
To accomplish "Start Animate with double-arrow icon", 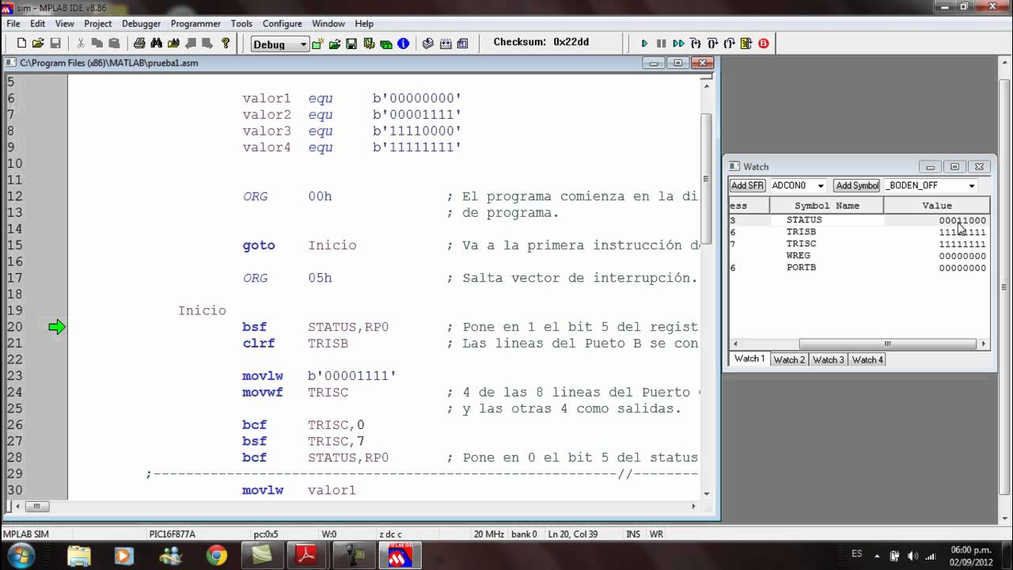I will click(678, 44).
